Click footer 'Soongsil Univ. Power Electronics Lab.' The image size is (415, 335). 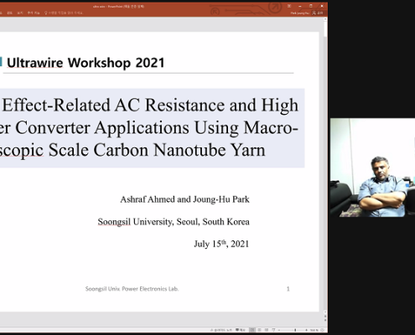[132, 289]
